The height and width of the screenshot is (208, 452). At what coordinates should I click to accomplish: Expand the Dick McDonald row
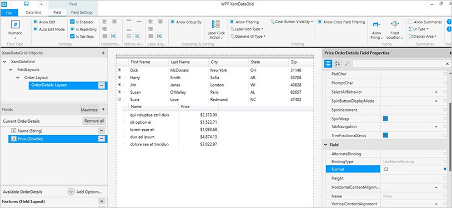pyautogui.click(x=119, y=70)
